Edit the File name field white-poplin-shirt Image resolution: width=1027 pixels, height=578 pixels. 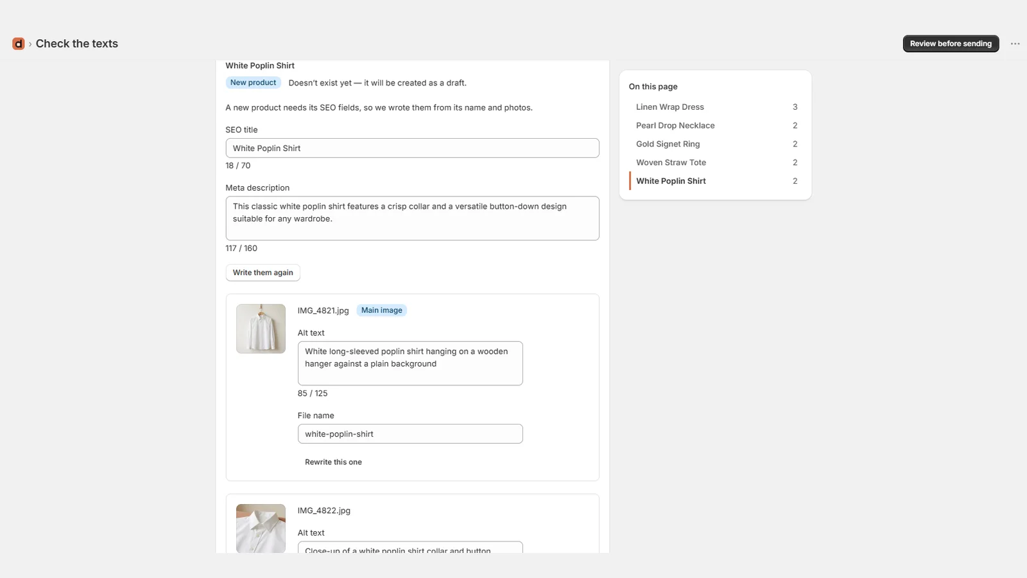pos(410,433)
